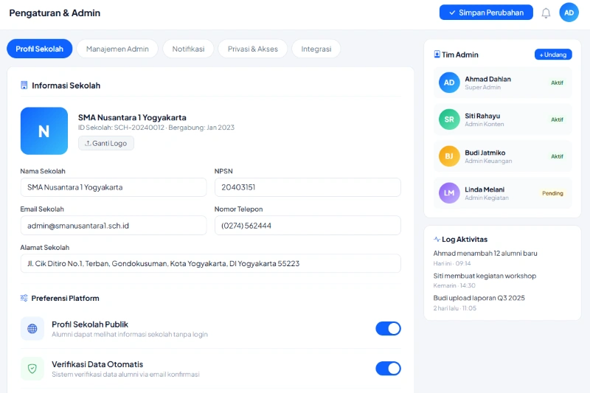Open the AD user avatar in header

pyautogui.click(x=569, y=13)
